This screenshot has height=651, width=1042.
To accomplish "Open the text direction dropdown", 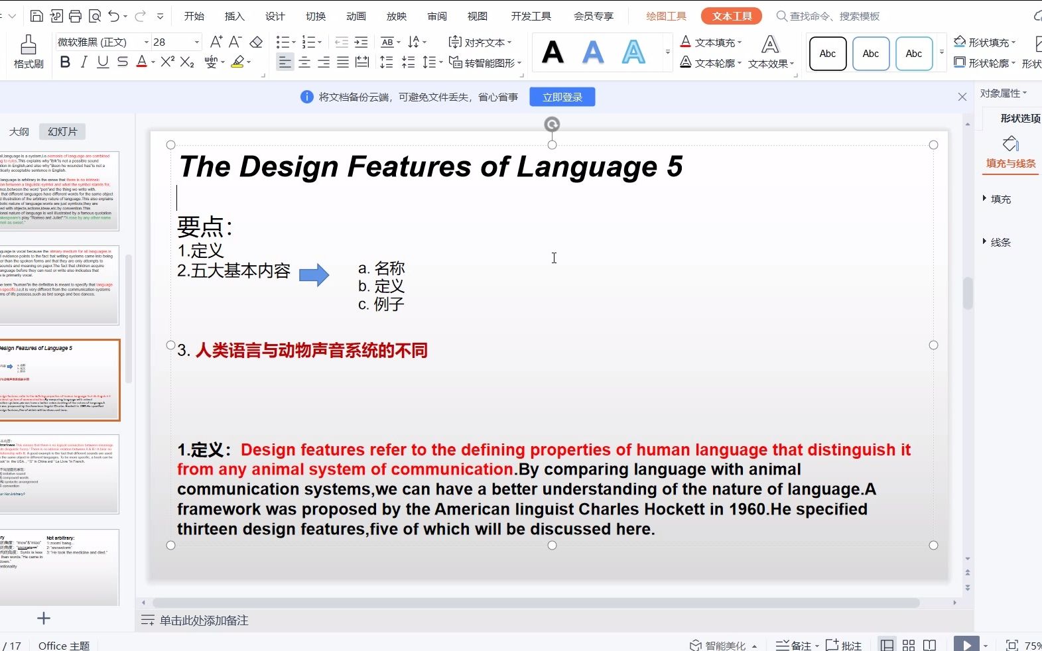I will pos(417,42).
